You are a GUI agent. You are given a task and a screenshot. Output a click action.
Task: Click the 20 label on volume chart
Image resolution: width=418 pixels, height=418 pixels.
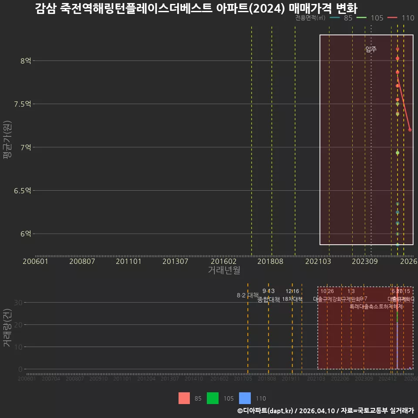coord(18,325)
